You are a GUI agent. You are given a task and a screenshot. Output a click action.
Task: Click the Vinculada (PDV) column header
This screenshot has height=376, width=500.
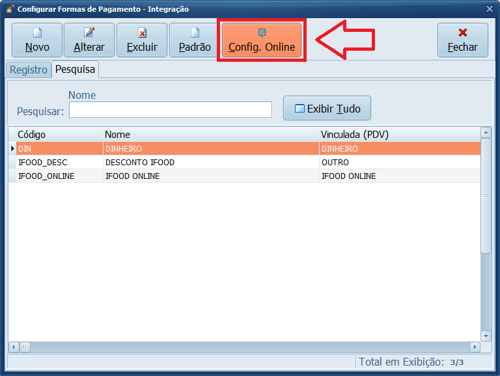(x=400, y=135)
